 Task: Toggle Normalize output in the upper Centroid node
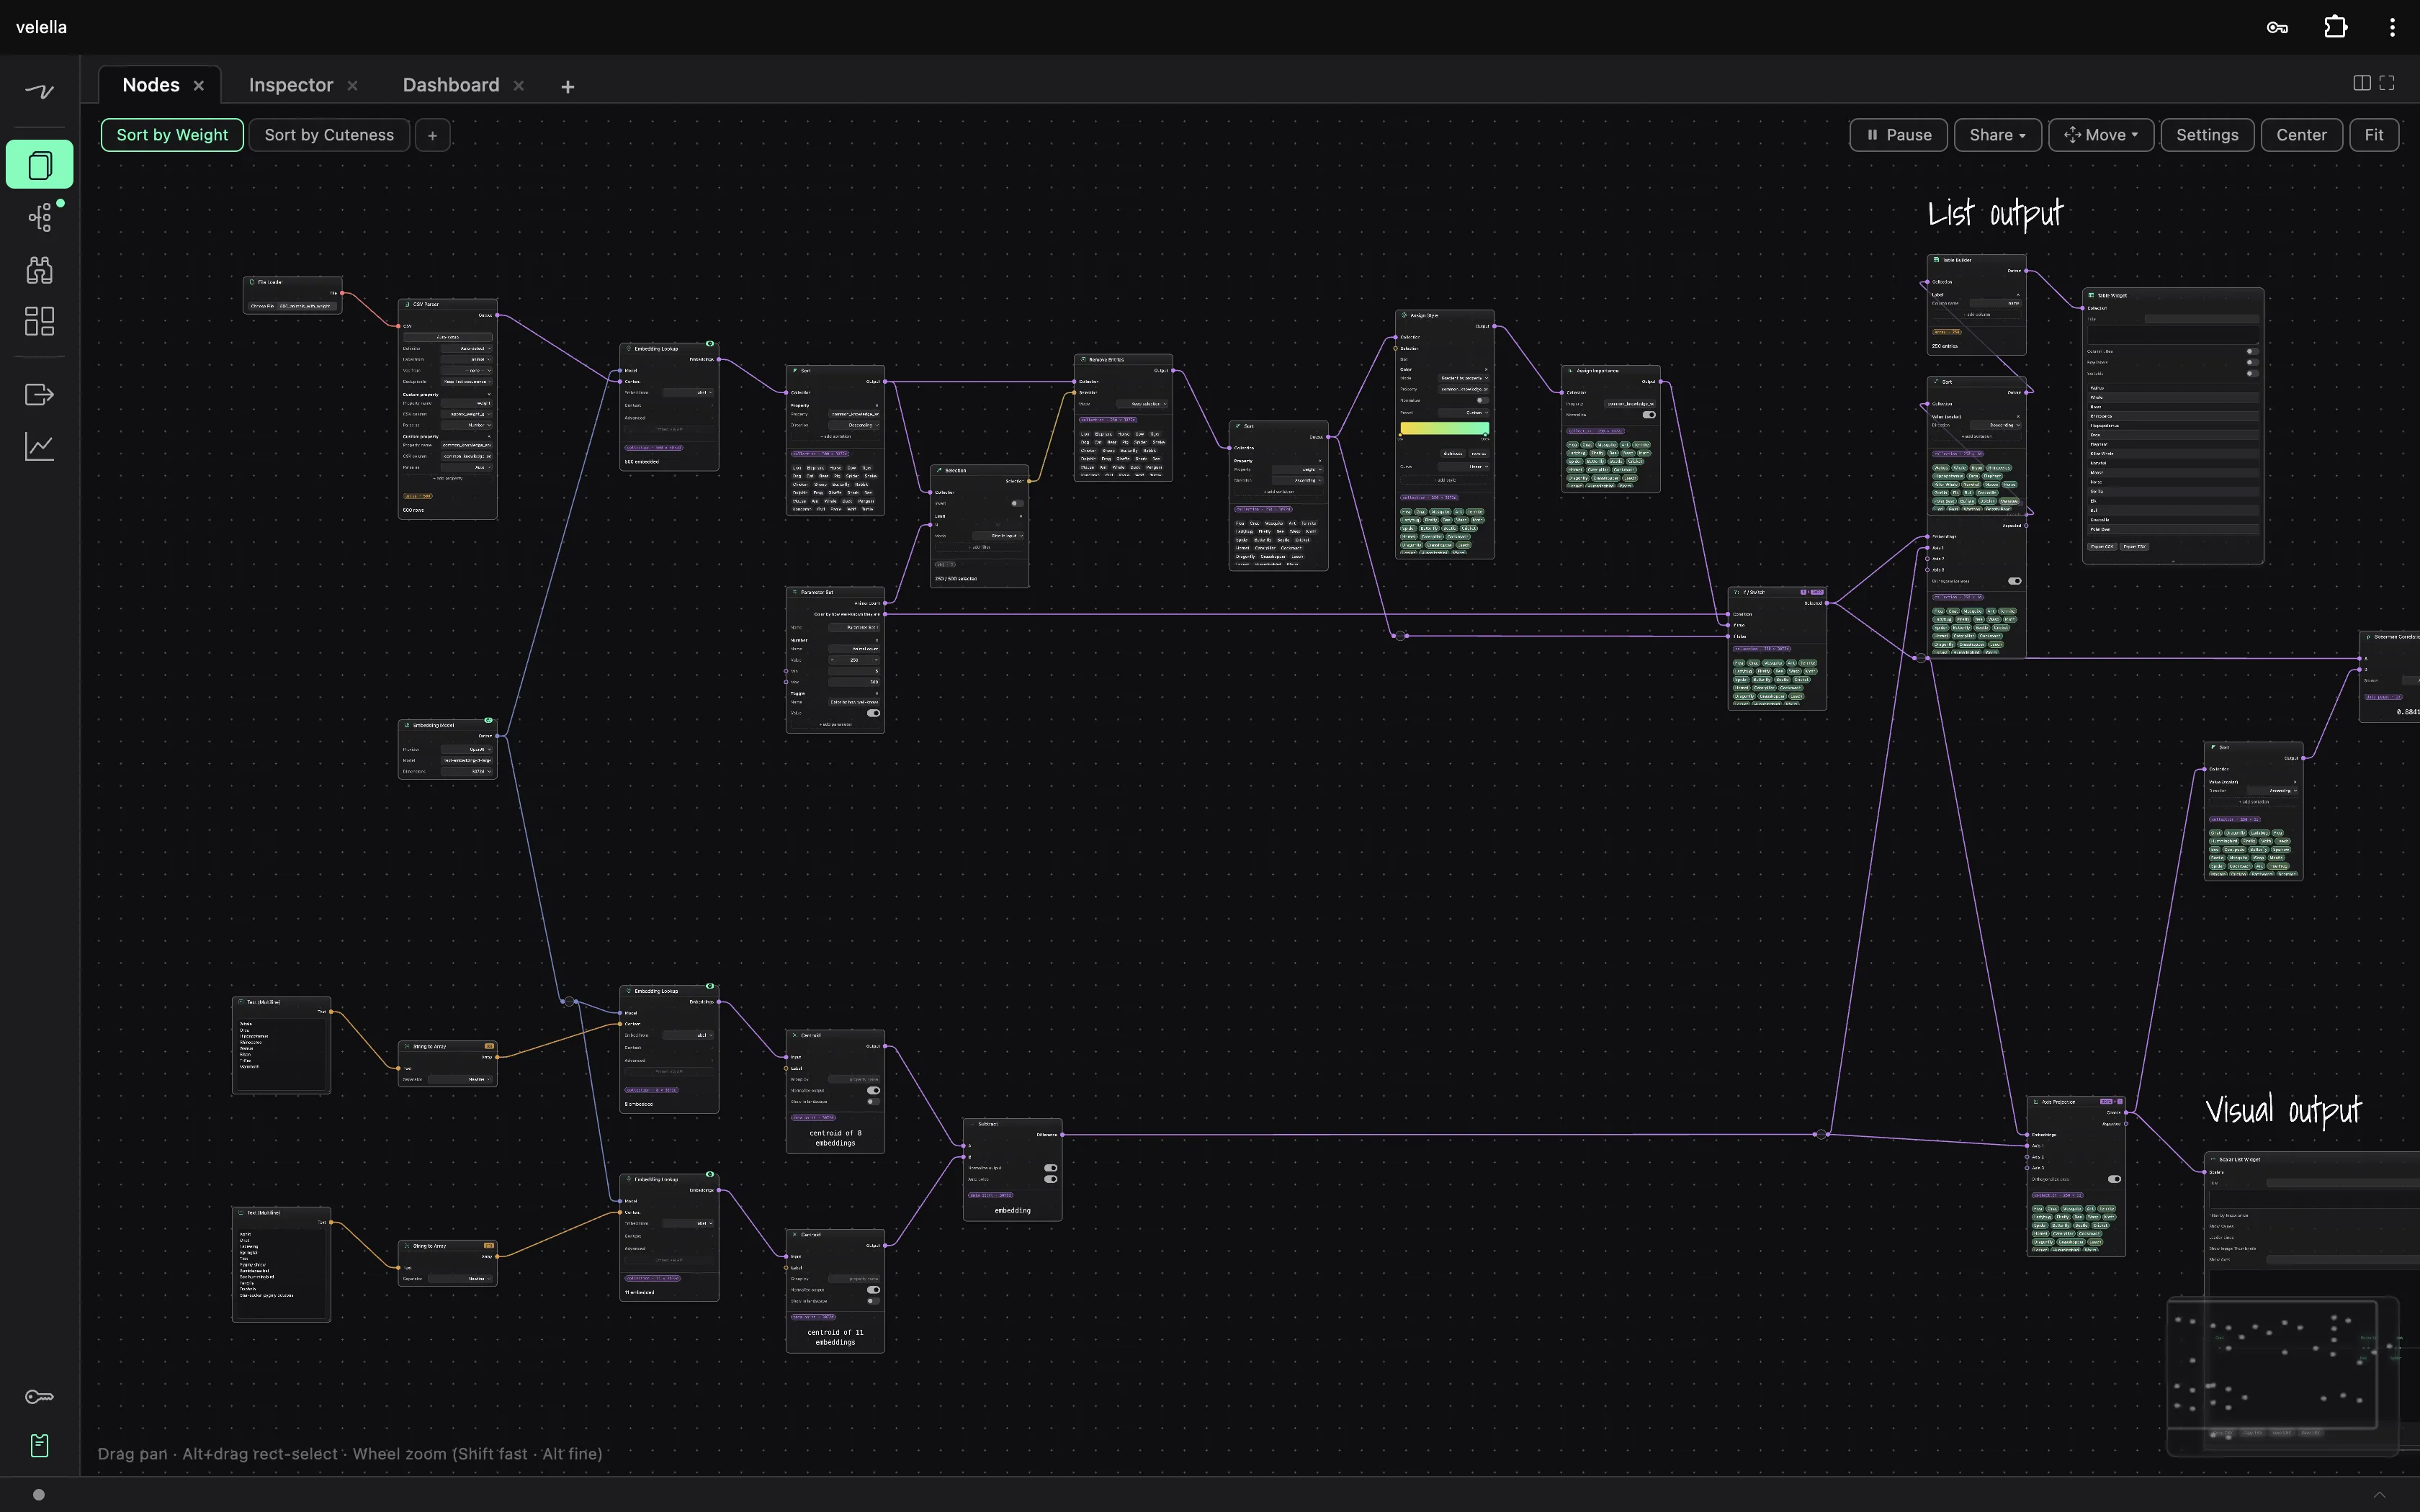click(x=873, y=1090)
